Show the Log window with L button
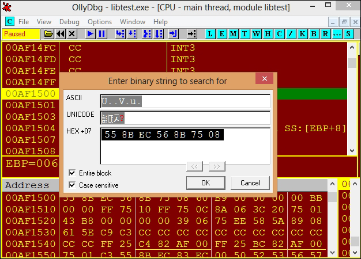 210,34
